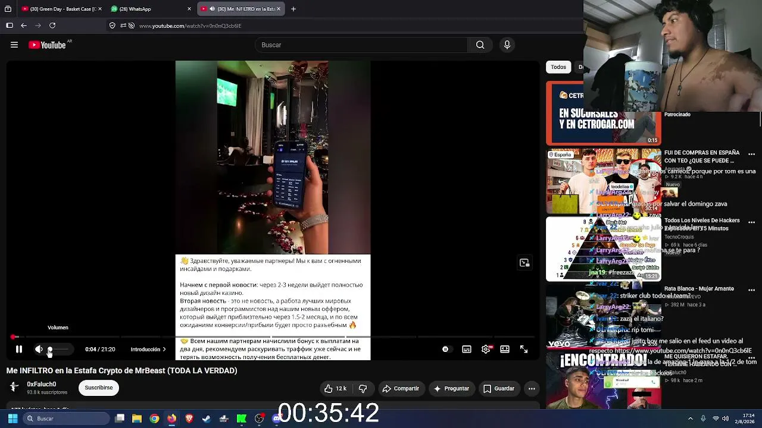Open Steam from the taskbar

coord(207,418)
